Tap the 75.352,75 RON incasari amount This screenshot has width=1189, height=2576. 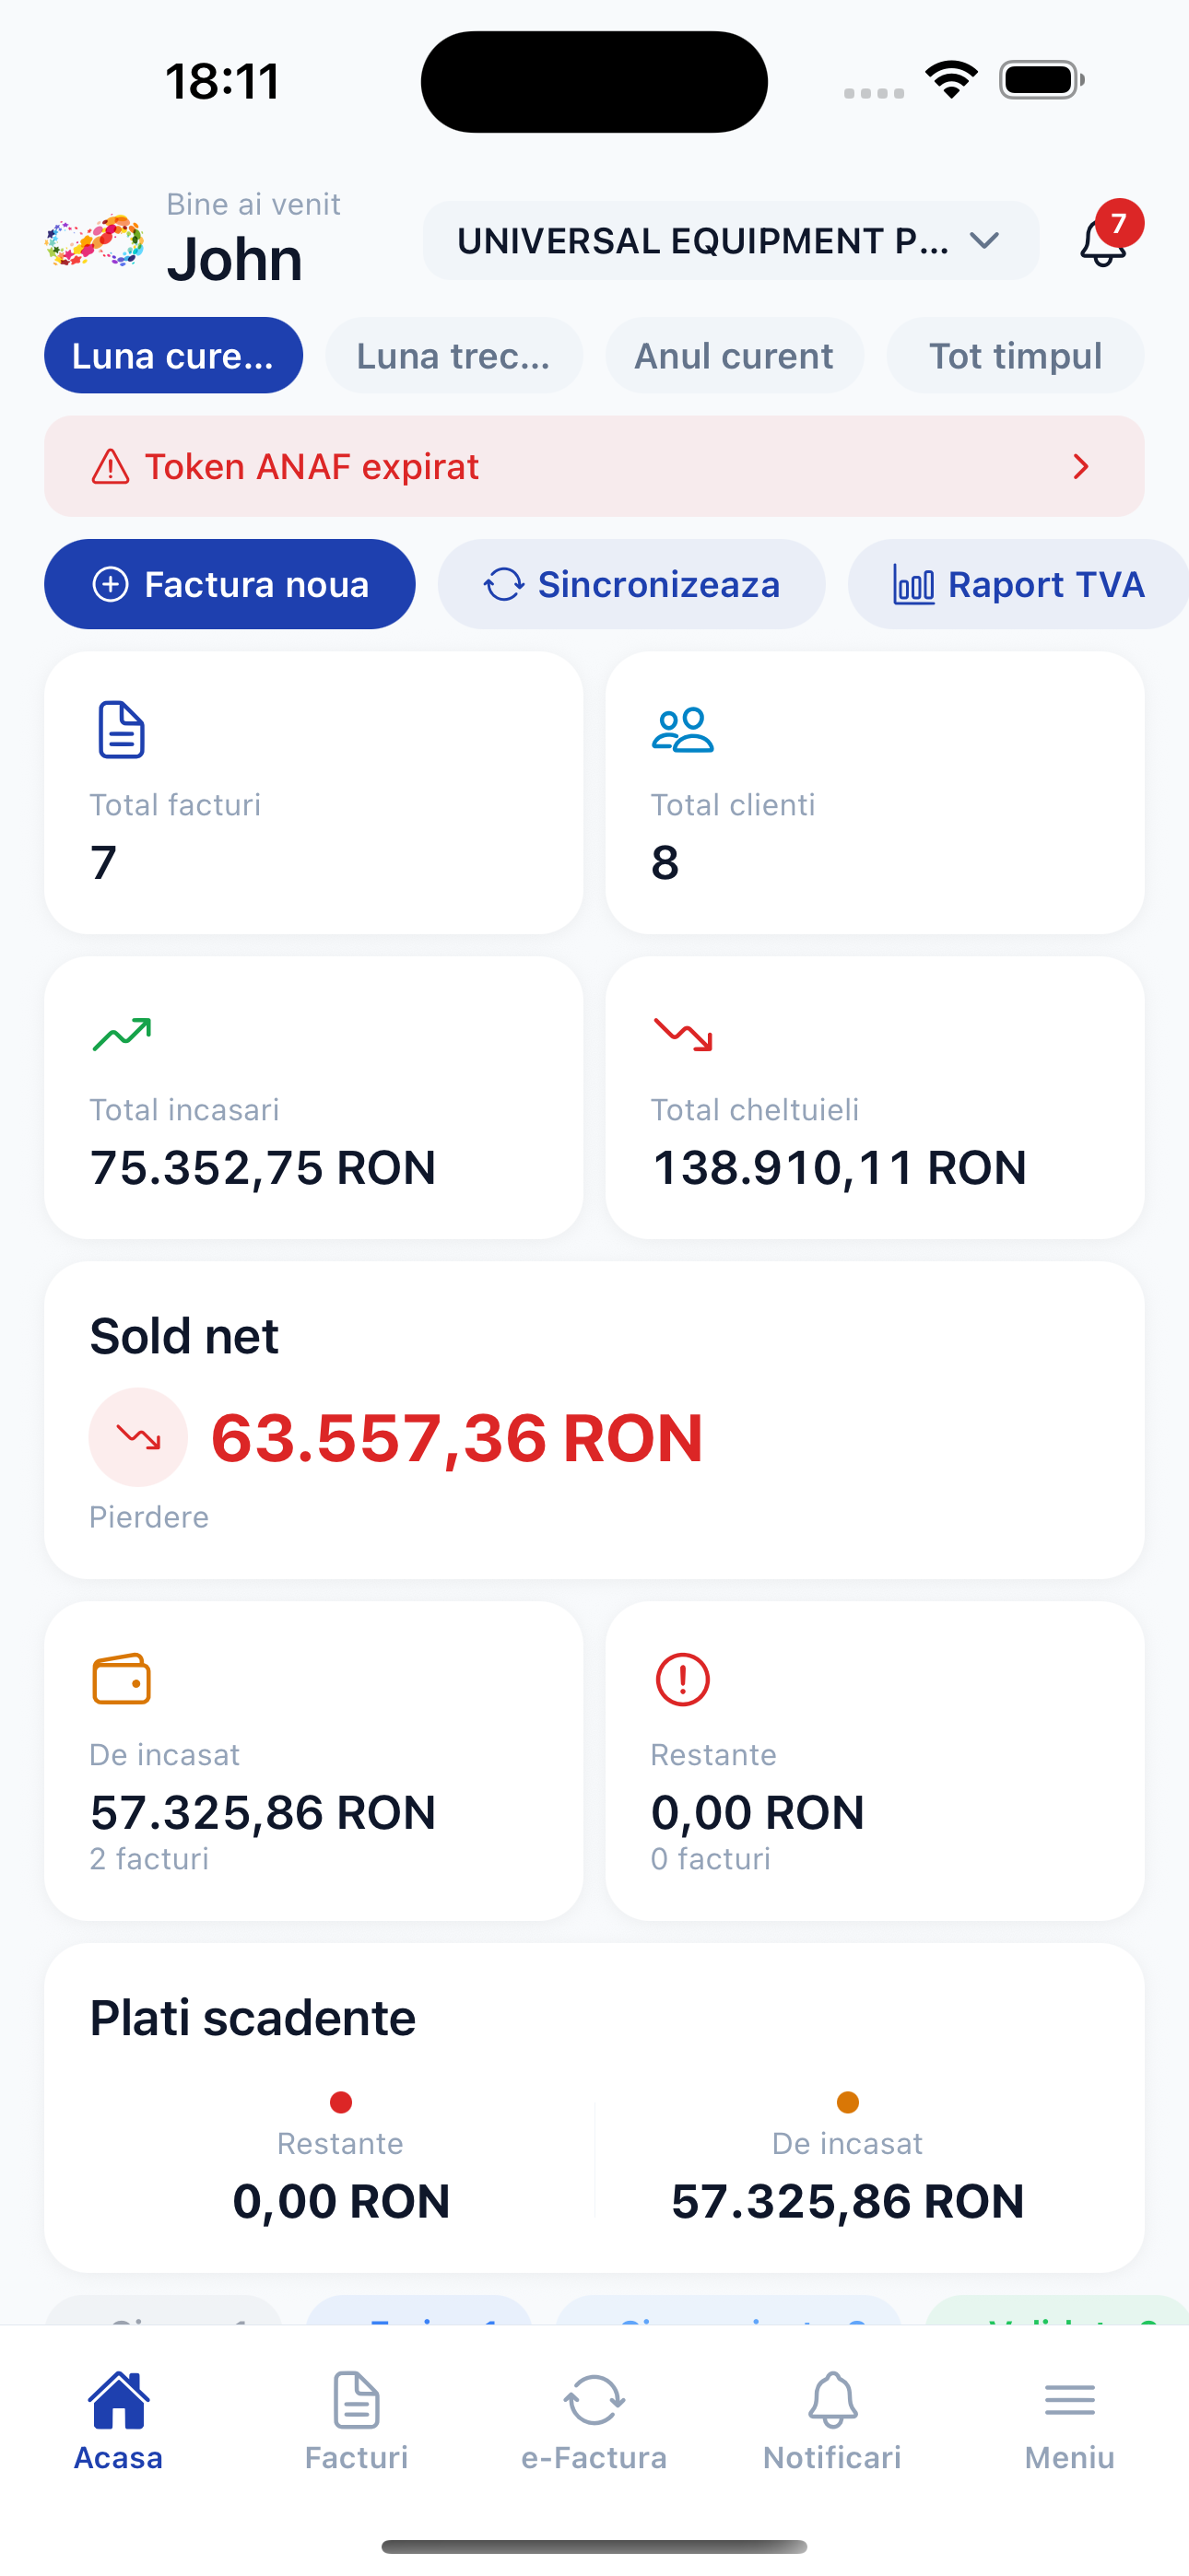click(x=264, y=1168)
